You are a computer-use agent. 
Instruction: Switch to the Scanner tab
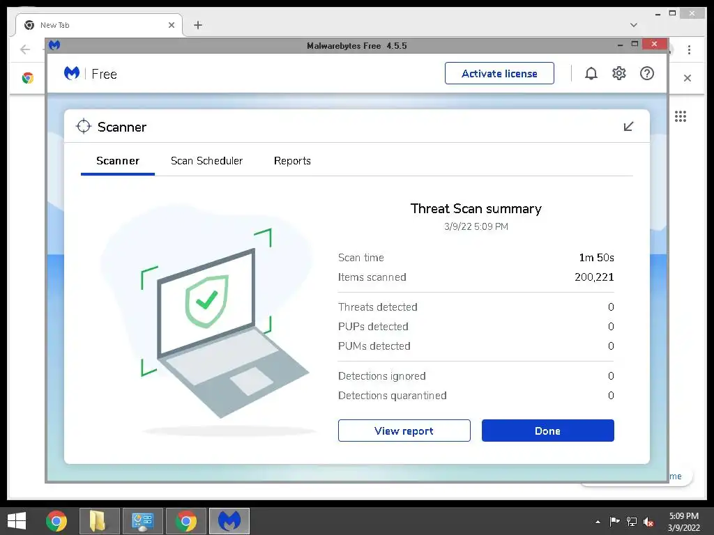(x=117, y=161)
